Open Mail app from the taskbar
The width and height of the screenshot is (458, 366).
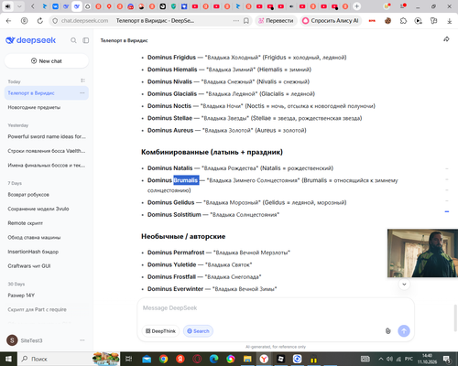147,359
